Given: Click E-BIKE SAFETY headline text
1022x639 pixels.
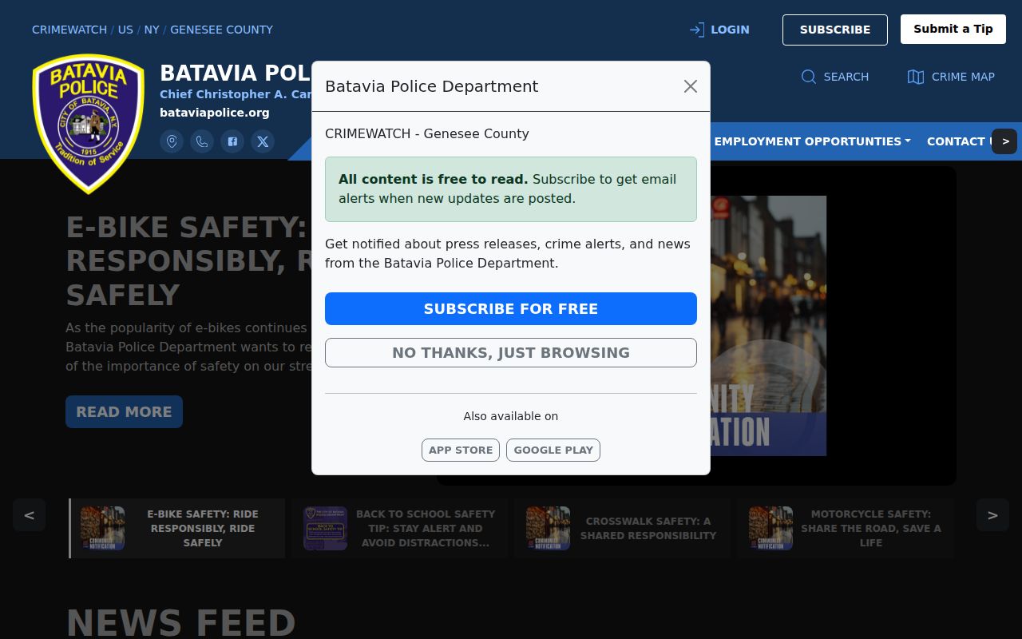Looking at the screenshot, I should click(x=188, y=261).
